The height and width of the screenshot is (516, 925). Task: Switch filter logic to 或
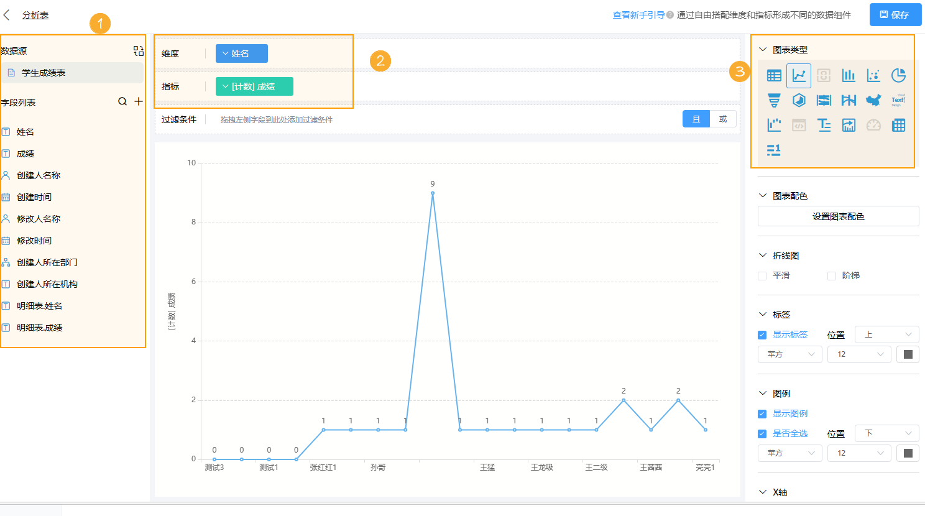coord(723,119)
